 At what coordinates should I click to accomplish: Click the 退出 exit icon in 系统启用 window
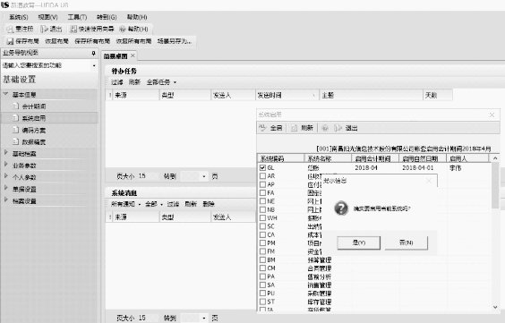pyautogui.click(x=338, y=128)
